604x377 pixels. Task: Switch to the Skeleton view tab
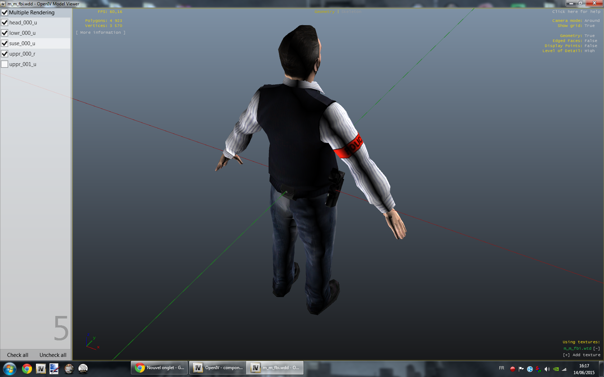(x=351, y=11)
